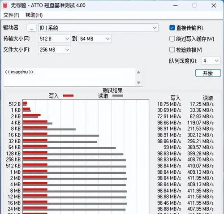The width and height of the screenshot is (224, 214).
Task: Open the 文件(F) menu
Action: (x=11, y=15)
